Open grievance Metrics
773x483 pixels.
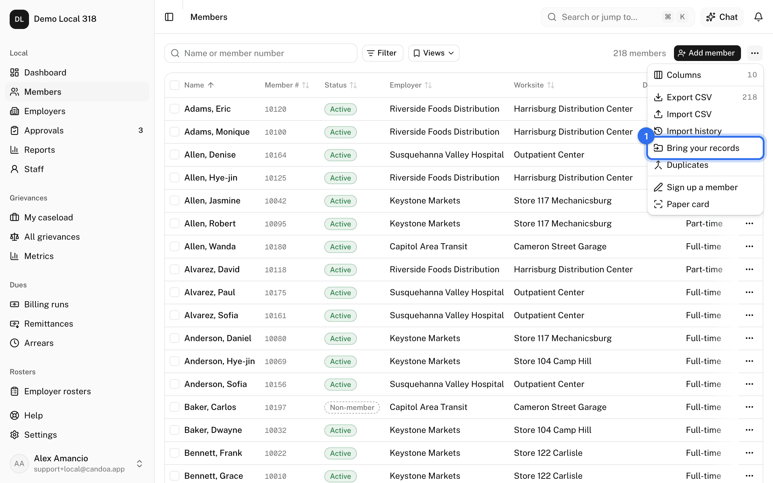point(77,256)
